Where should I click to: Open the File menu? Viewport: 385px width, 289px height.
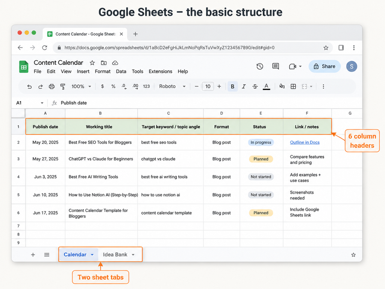(x=37, y=71)
